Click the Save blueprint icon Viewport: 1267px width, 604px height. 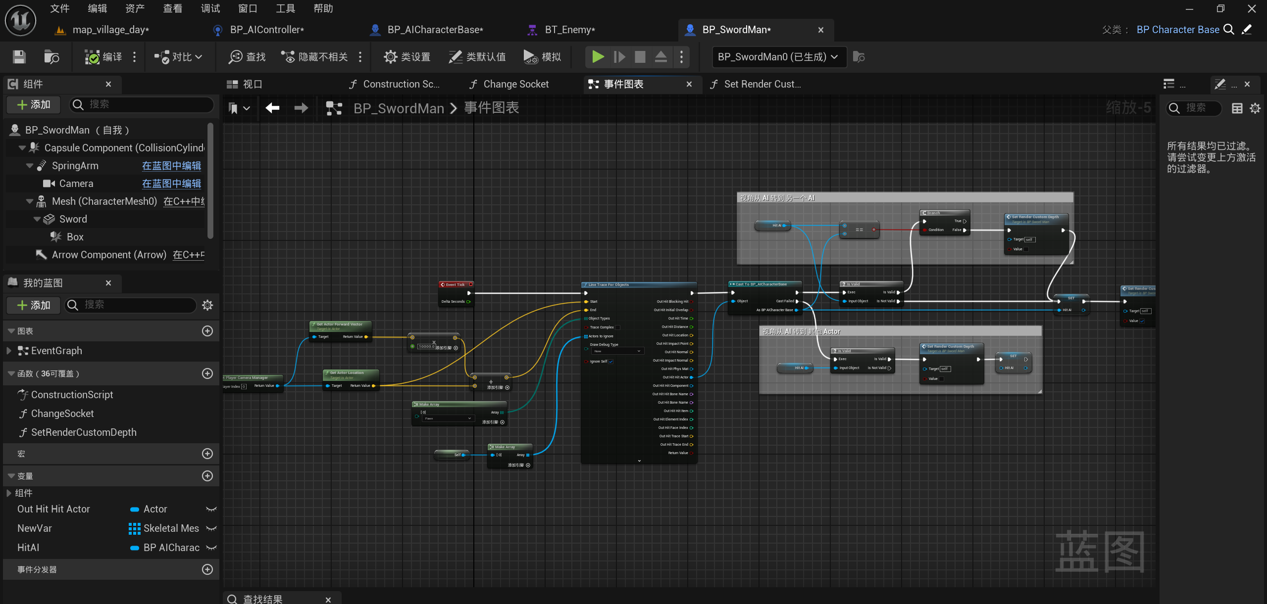19,57
